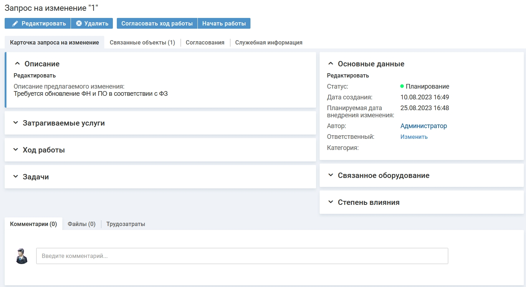
Task: Expand the Степень влияния section
Action: coord(331,202)
